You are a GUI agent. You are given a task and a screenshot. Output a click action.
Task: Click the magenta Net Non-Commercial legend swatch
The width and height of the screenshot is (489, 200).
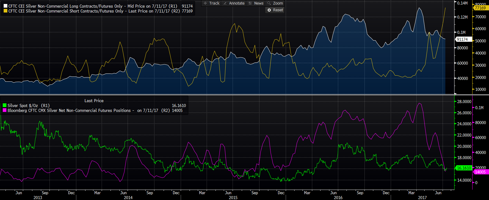[x=5, y=110]
